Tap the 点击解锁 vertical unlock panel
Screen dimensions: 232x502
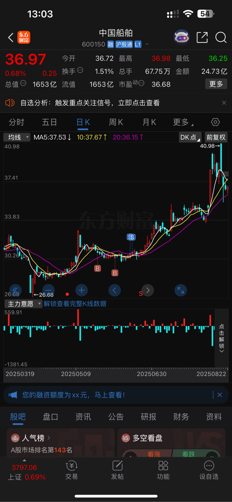[221, 338]
